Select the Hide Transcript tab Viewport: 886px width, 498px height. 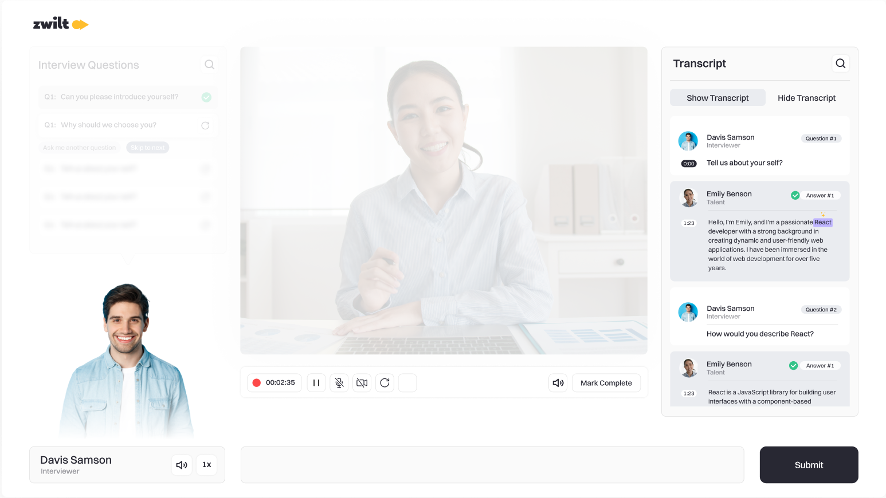pos(806,98)
